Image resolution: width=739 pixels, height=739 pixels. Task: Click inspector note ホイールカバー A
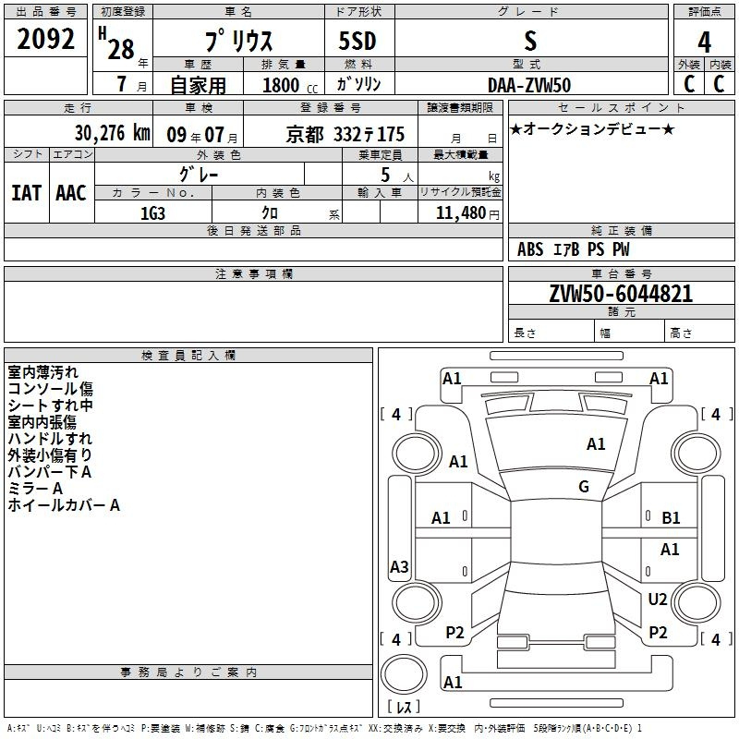(64, 505)
